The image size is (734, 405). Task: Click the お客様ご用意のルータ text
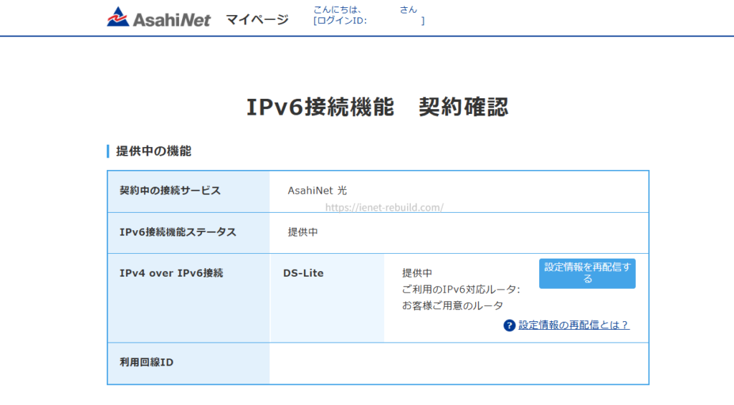[452, 306]
